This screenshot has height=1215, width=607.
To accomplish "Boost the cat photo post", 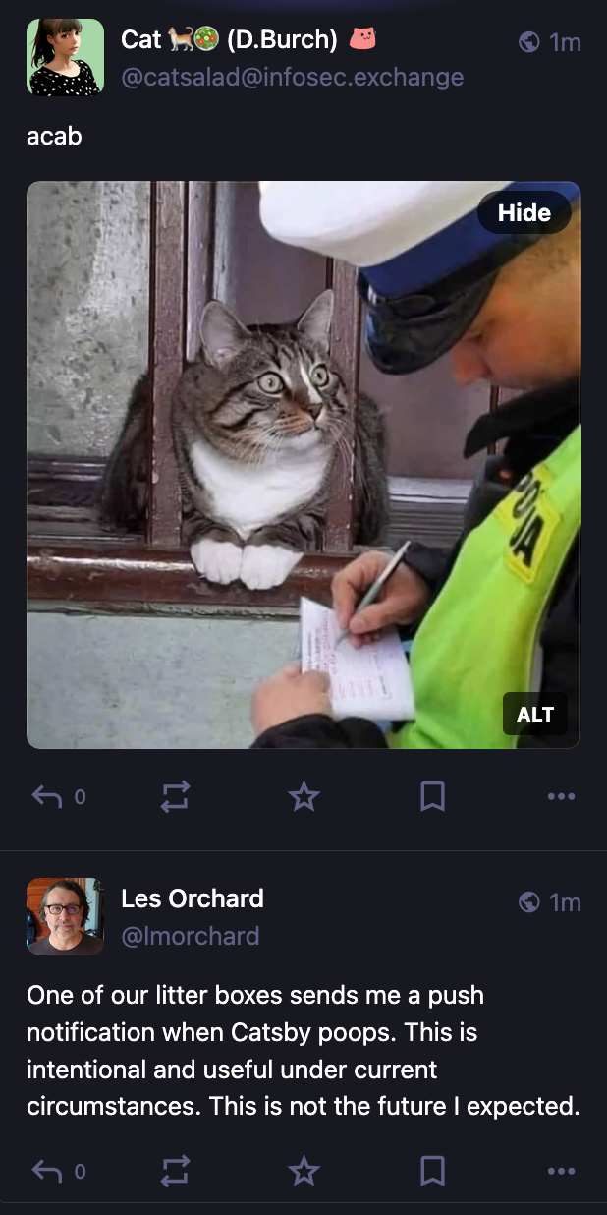I will [175, 796].
